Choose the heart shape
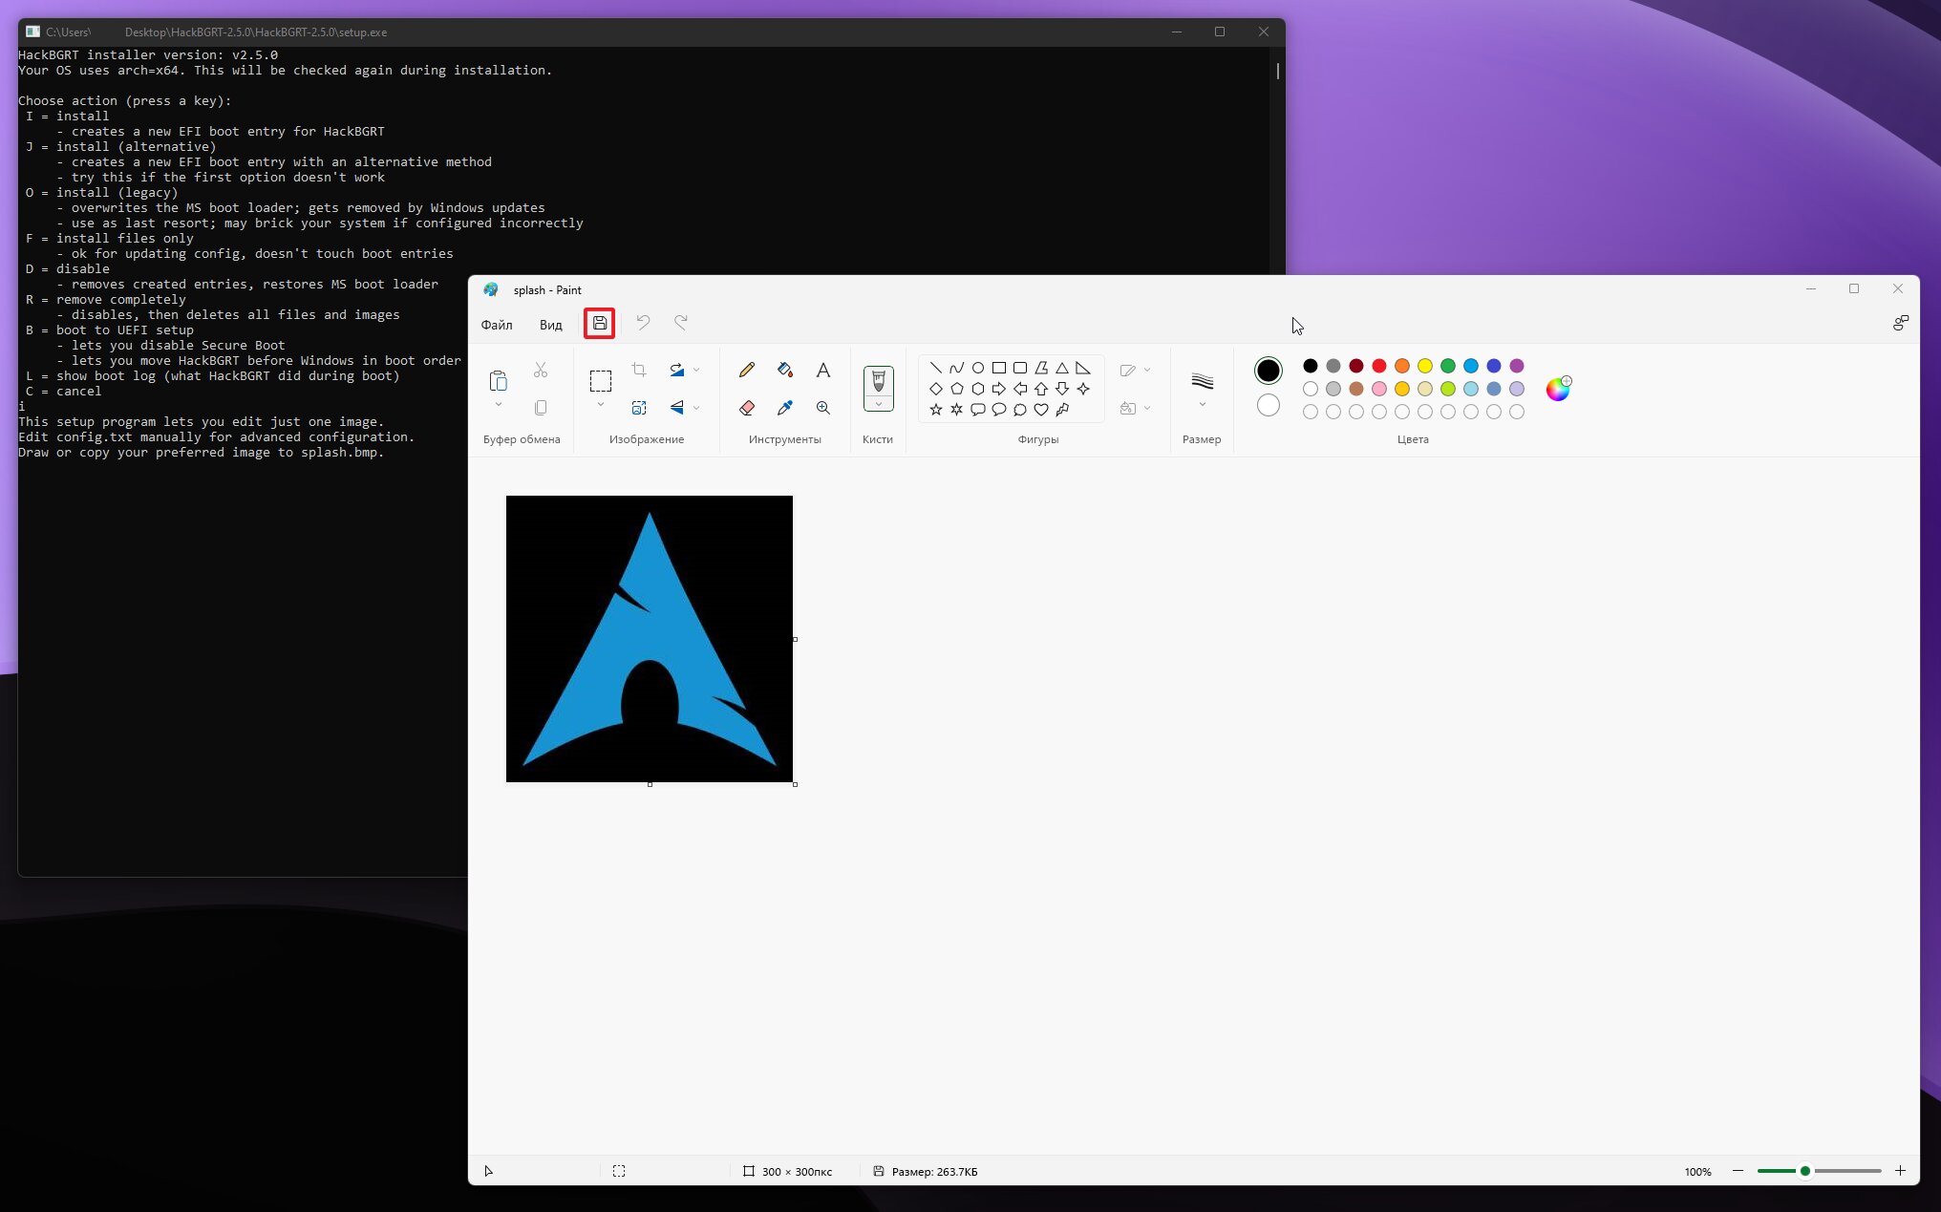This screenshot has height=1212, width=1941. 1041,410
